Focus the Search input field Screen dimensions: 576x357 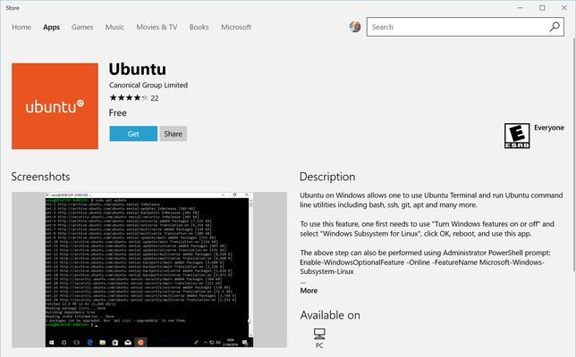tap(465, 27)
